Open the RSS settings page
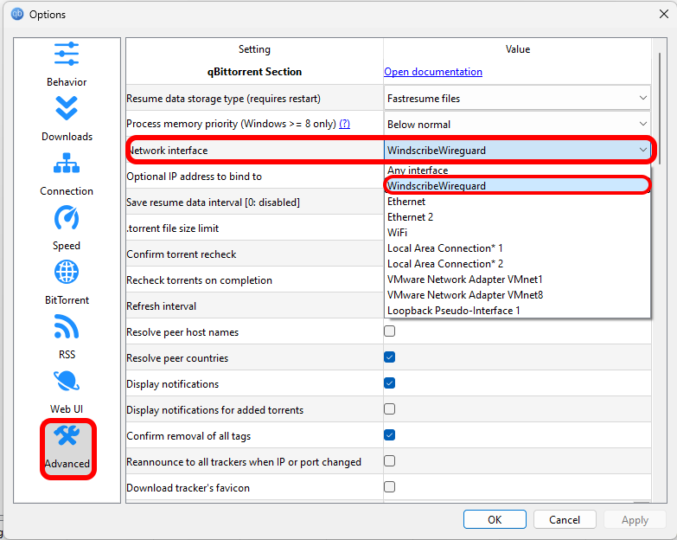This screenshot has height=540, width=677. coord(67,337)
